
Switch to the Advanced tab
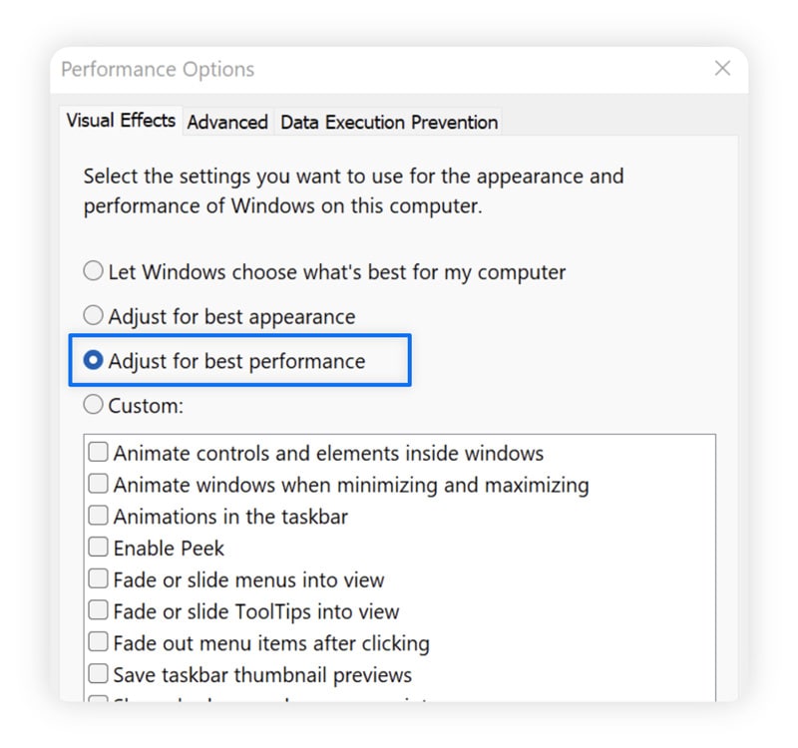226,122
